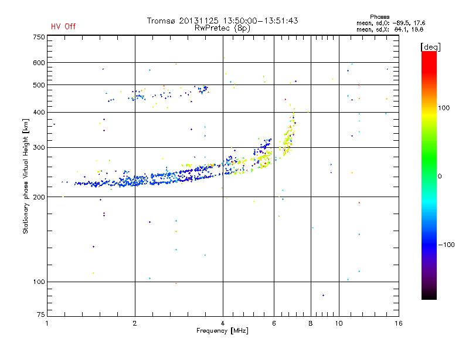Image resolution: width=469 pixels, height=352 pixels.
Task: Click the "Phases" heading text
Action: [x=379, y=17]
